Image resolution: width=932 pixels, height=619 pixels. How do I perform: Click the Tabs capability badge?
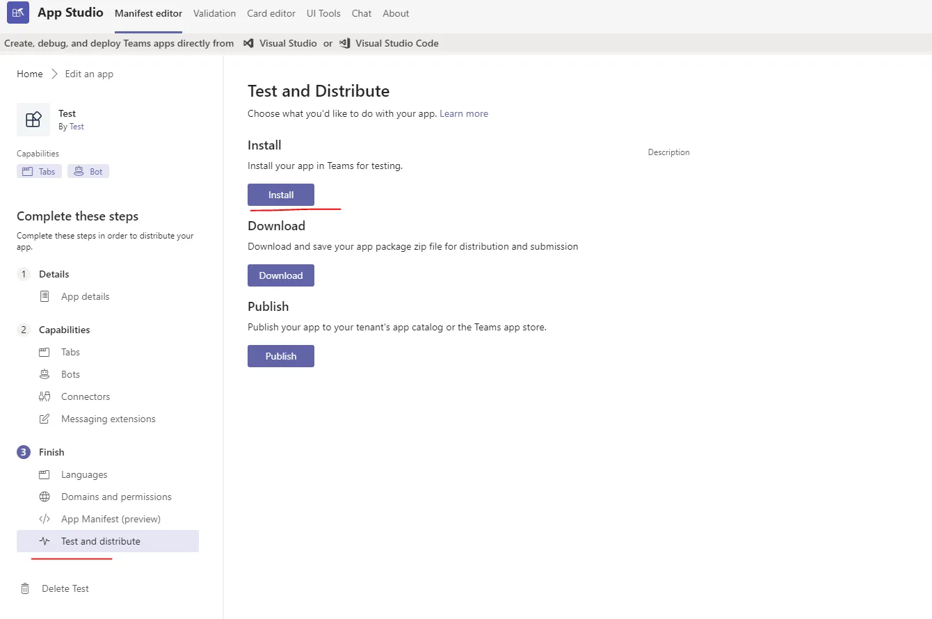click(39, 171)
